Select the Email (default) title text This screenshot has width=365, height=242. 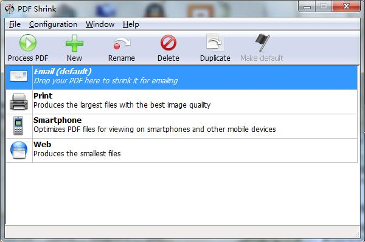click(63, 71)
